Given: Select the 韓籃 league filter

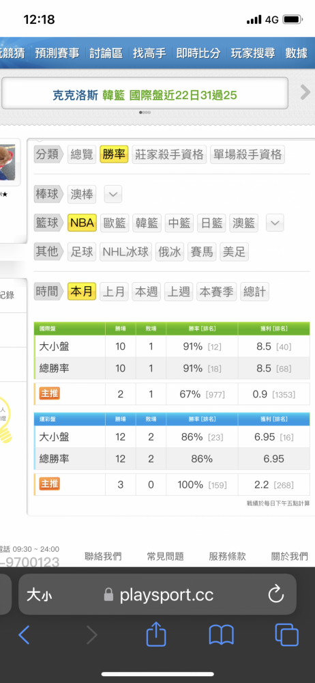Looking at the screenshot, I should coord(147,223).
